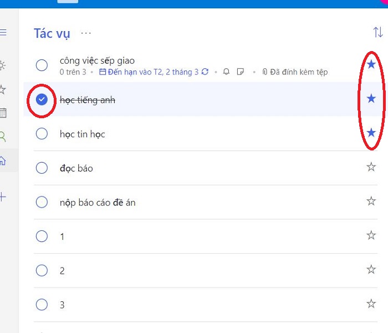Image resolution: width=388 pixels, height=333 pixels.
Task: Star the task named '3'
Action: [371, 304]
